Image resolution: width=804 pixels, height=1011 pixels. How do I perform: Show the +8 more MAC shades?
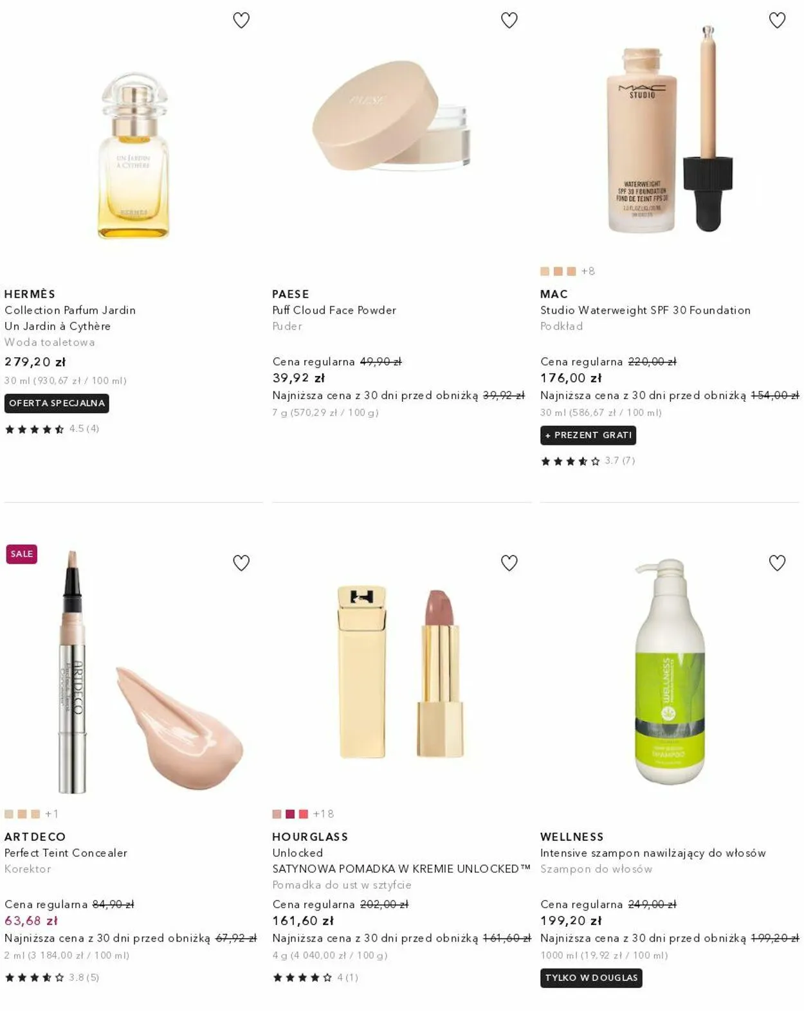pos(588,271)
